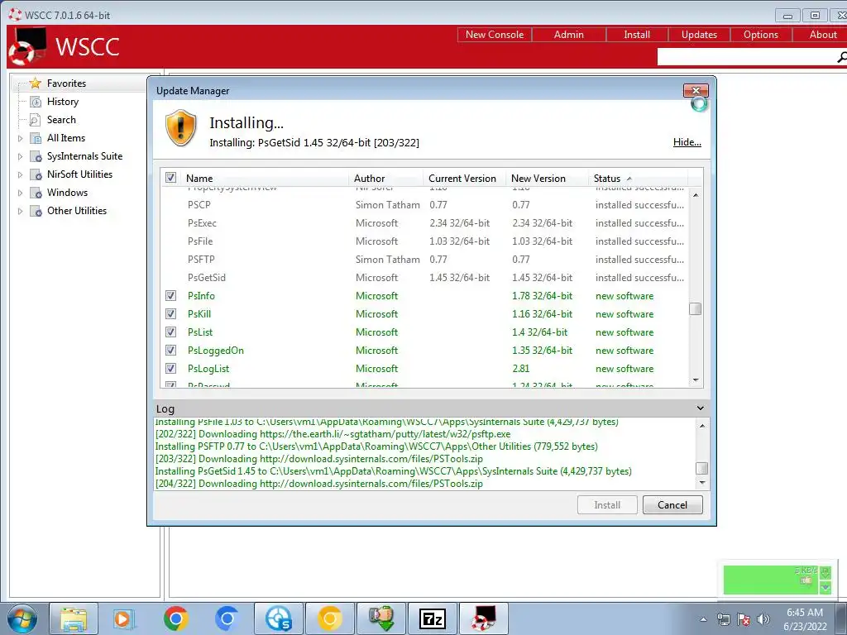Image resolution: width=847 pixels, height=635 pixels.
Task: Show hidden tray icons arrow
Action: (x=703, y=619)
